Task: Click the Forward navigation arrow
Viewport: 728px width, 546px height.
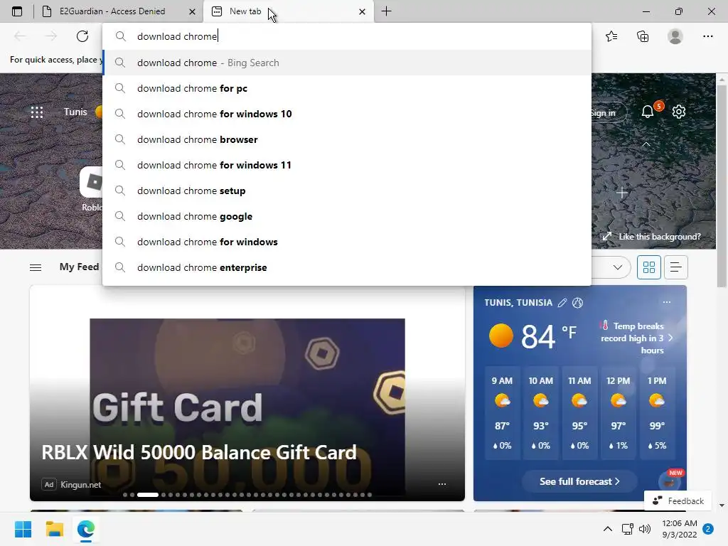Action: coord(51,36)
